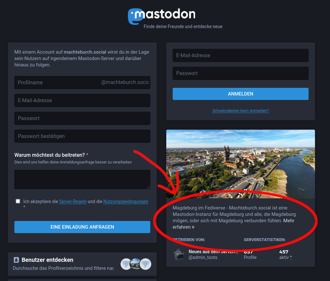
Task: Click the last elephant profile avatar
Action: (x=145, y=264)
